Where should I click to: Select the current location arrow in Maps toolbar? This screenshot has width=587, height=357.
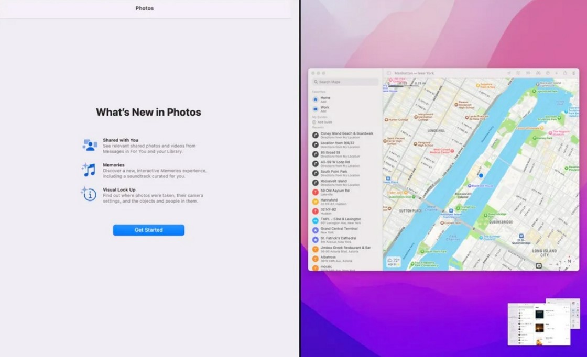(x=509, y=72)
